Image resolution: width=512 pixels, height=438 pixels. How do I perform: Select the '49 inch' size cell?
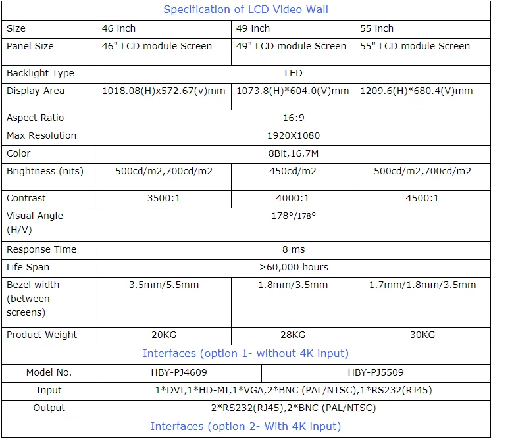pos(253,28)
